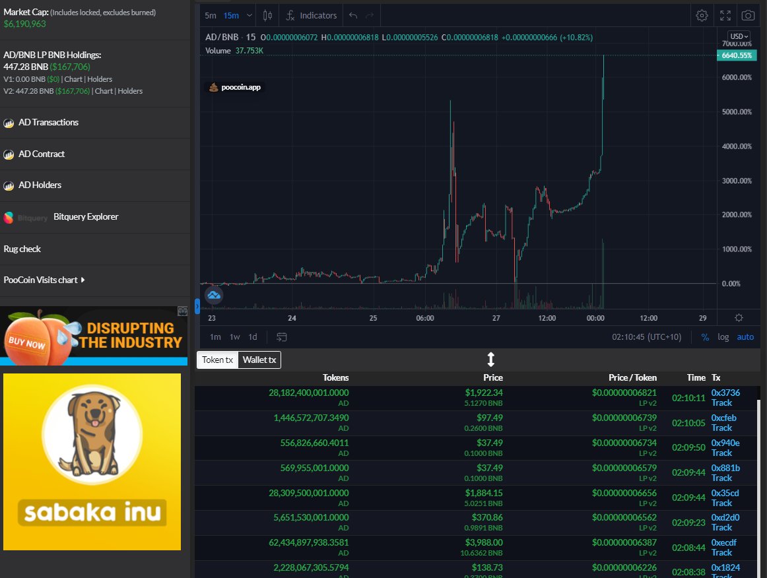Click the AD Contract BscScan icon
The height and width of the screenshot is (578, 767).
(9, 154)
